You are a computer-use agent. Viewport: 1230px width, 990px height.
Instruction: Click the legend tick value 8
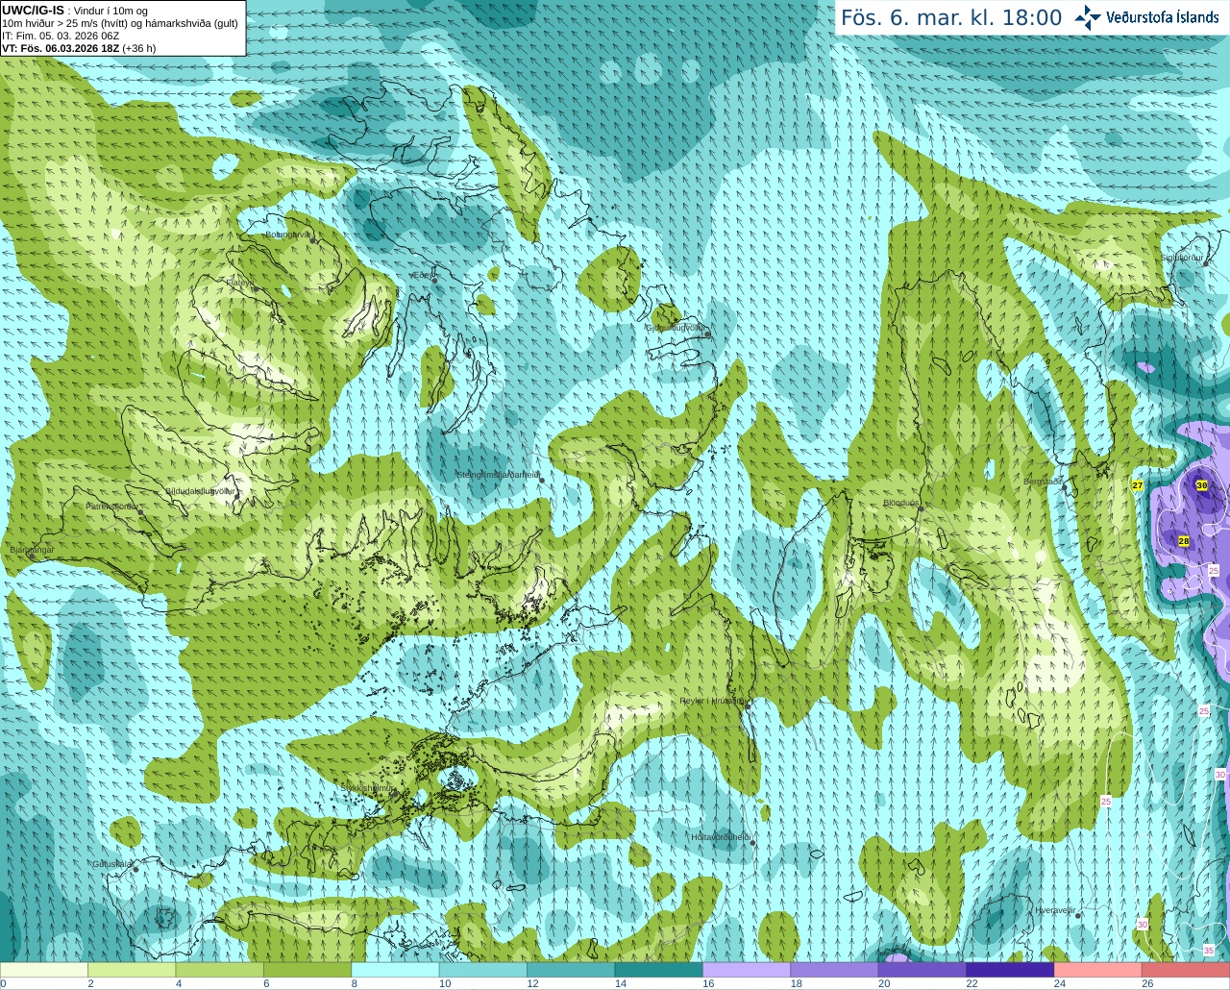coord(355,984)
